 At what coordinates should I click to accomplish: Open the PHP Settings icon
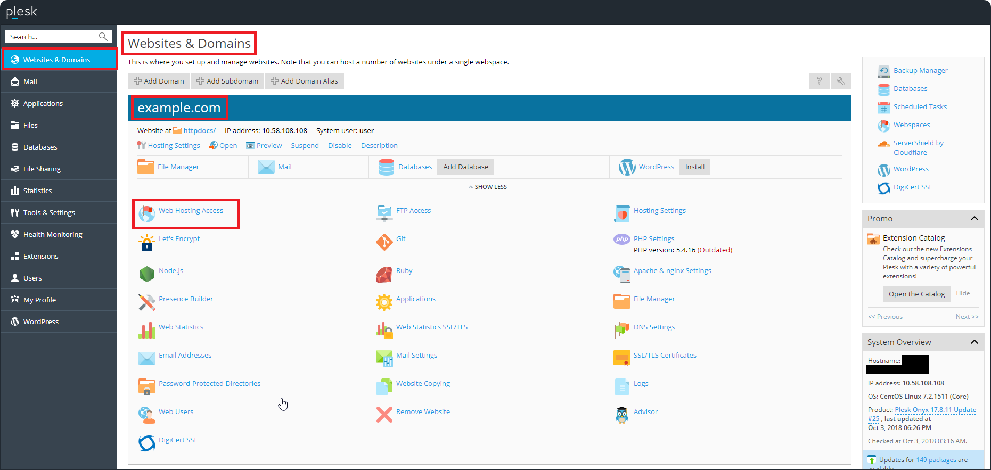[621, 239]
